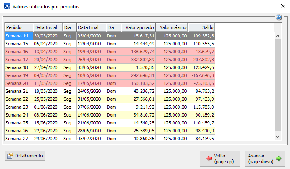Select the Semana 19 row
Screen dimensions: 290x169
tap(110, 75)
